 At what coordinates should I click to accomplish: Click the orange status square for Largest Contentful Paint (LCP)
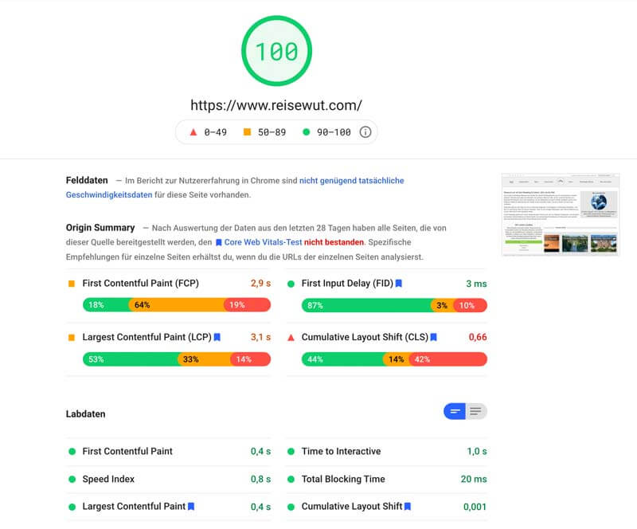pos(72,338)
